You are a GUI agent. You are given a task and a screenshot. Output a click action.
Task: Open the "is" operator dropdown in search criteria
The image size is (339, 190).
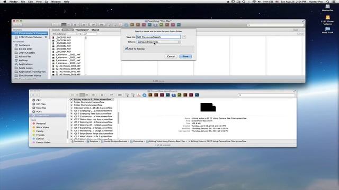[80, 34]
